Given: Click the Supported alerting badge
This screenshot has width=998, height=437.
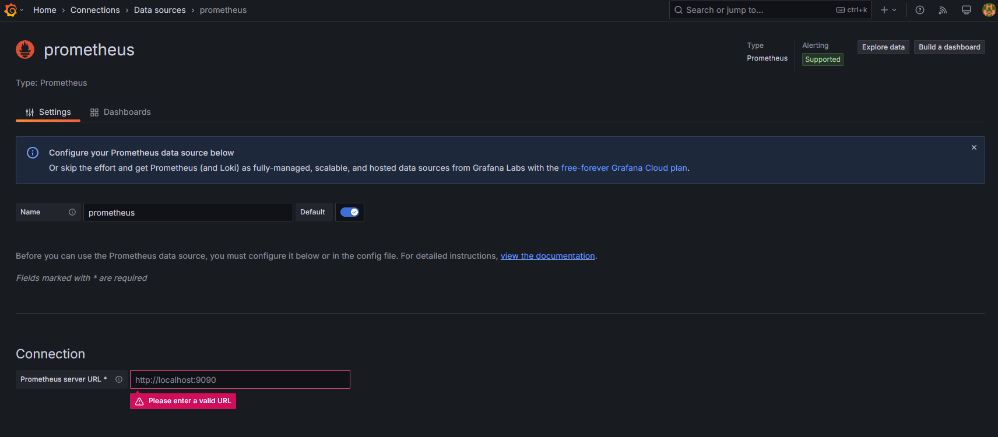Looking at the screenshot, I should point(823,59).
